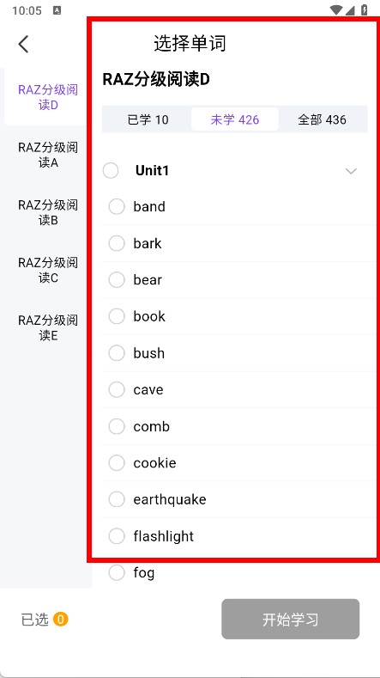Tap the 已选 selected count badge
This screenshot has width=380, height=678.
tap(60, 620)
